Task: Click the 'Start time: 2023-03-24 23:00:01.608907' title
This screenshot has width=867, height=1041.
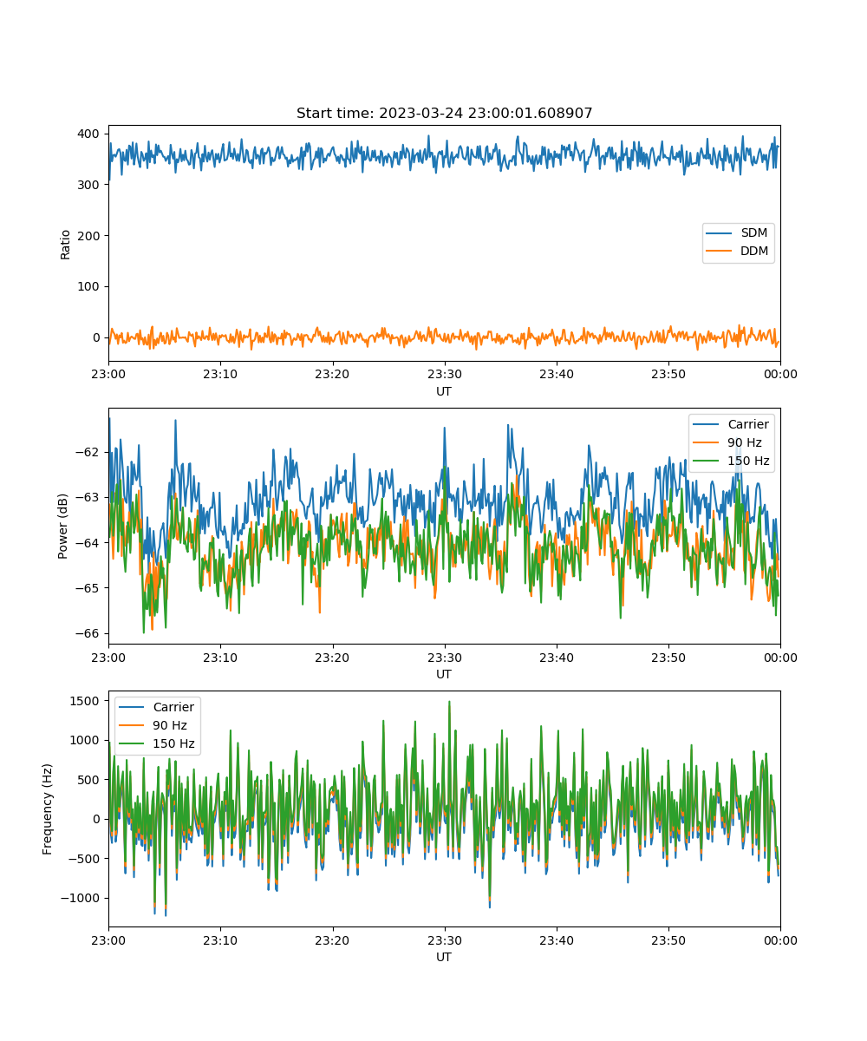Action: click(444, 114)
